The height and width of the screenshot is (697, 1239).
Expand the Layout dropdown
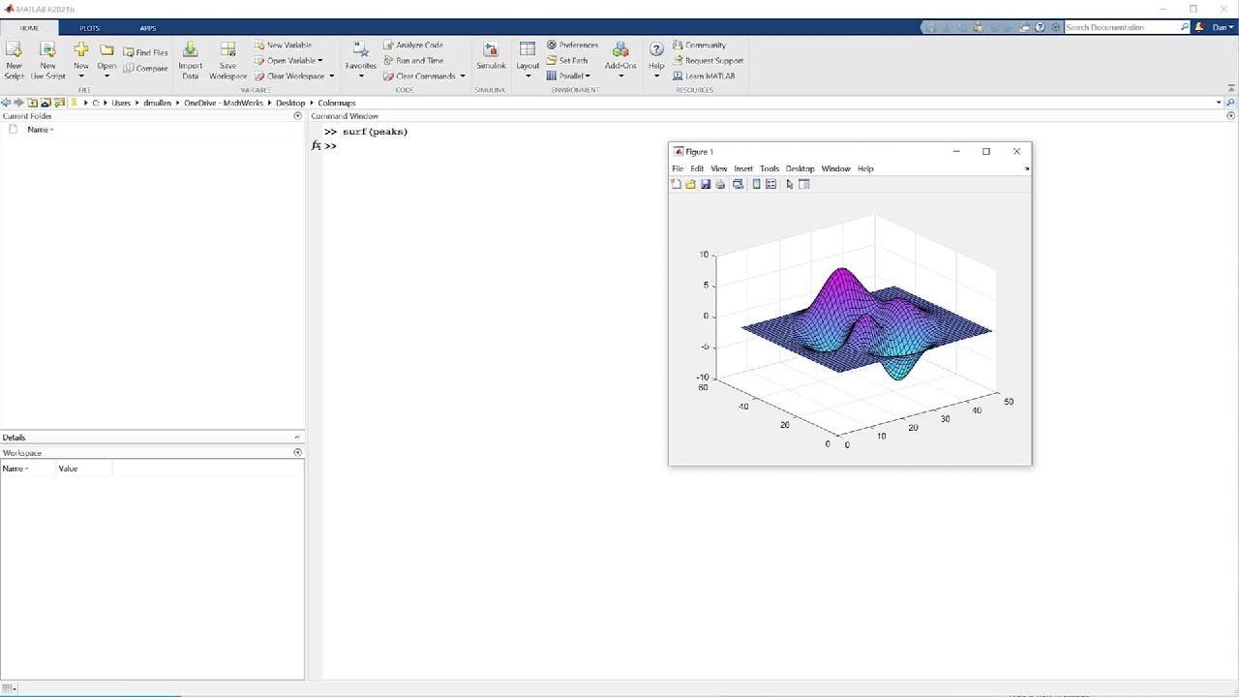(528, 76)
